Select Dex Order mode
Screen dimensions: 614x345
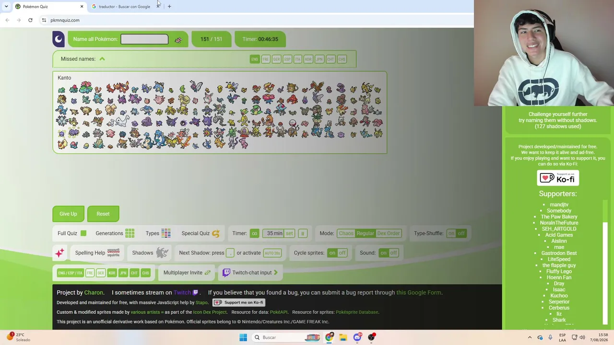(388, 233)
